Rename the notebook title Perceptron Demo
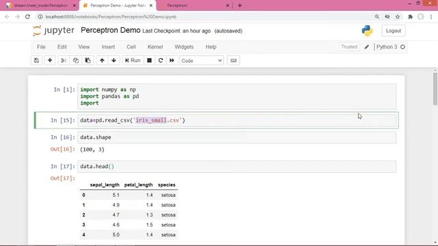 [x=110, y=30]
